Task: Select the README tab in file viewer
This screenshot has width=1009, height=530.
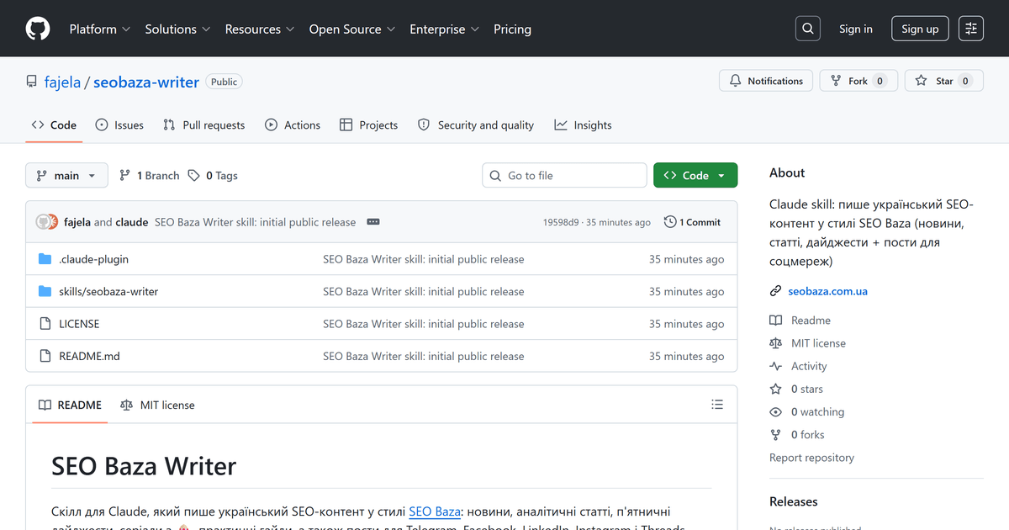Action: coord(71,405)
